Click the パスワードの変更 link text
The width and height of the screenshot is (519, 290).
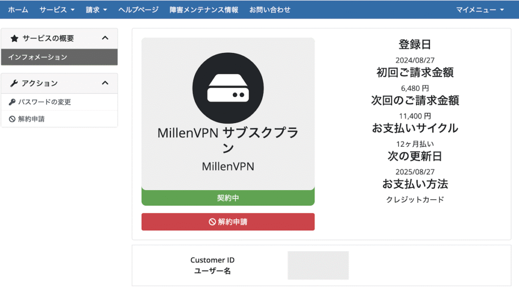pos(45,102)
